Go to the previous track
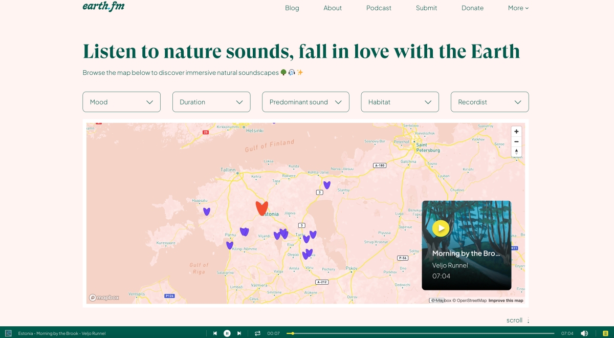This screenshot has width=614, height=338. (215, 333)
